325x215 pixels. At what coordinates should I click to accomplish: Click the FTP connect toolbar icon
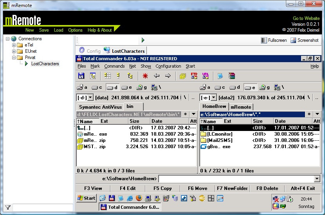tap(194, 76)
